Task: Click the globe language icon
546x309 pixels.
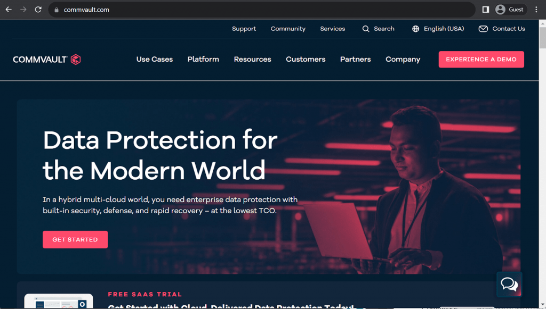Action: (415, 29)
